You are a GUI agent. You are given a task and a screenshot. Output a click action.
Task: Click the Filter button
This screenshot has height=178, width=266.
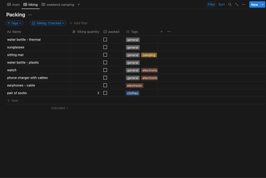point(211,5)
